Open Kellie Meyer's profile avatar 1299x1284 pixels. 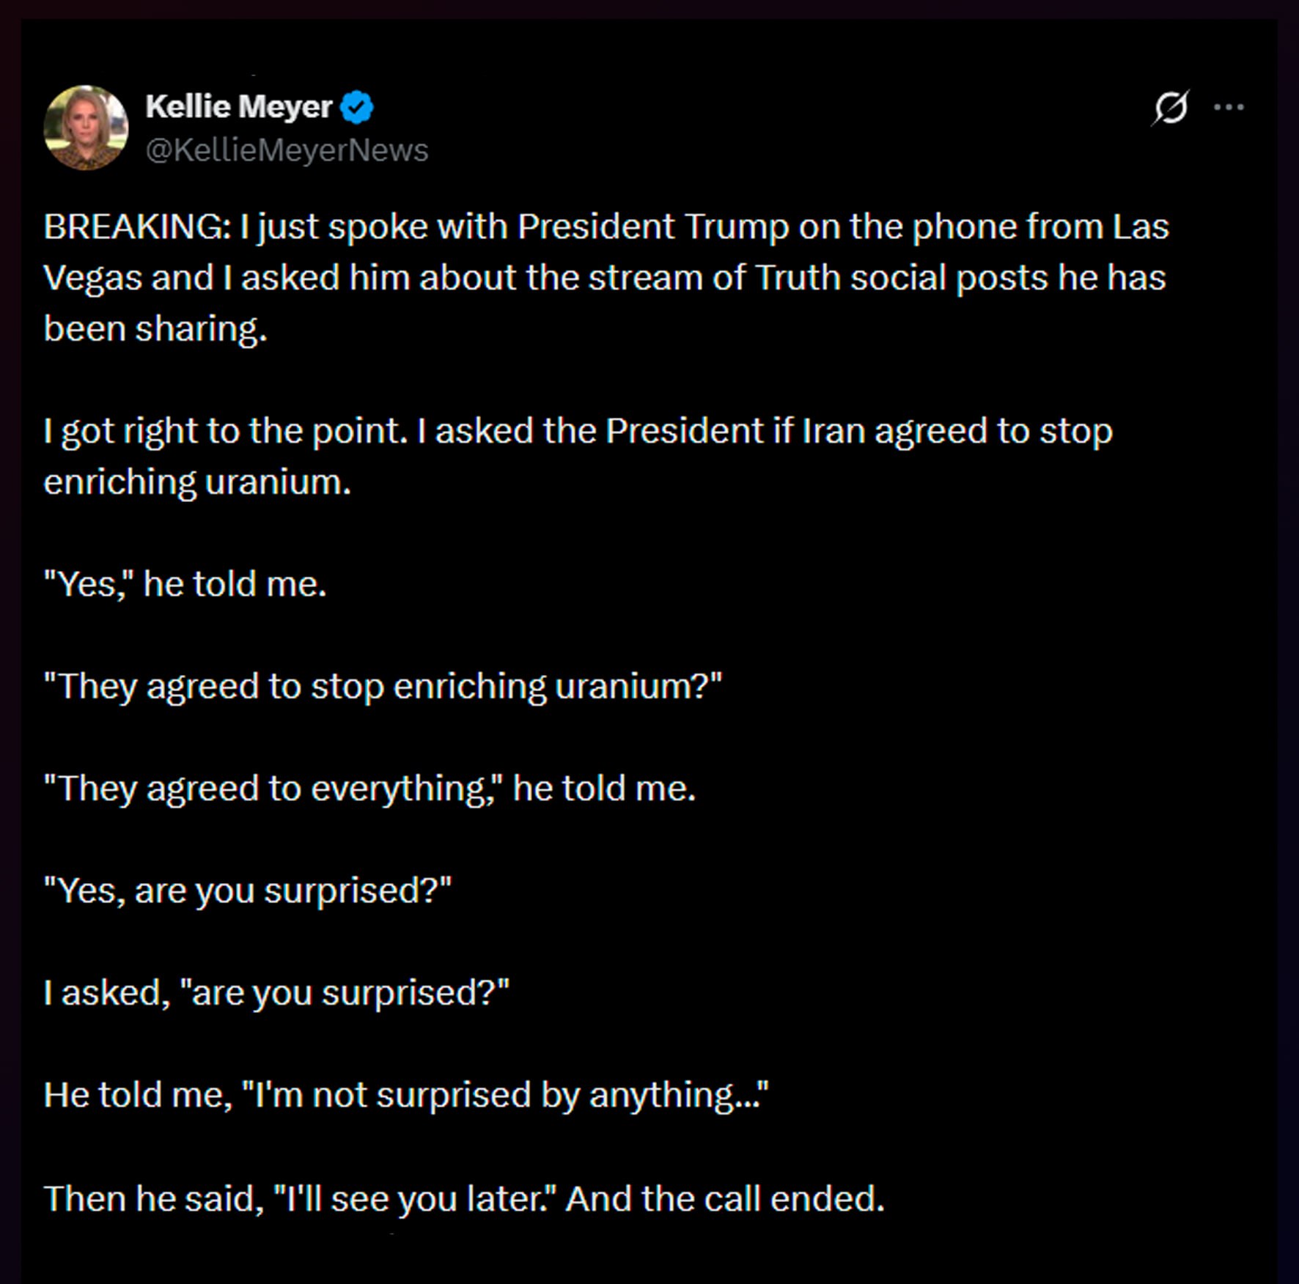[86, 128]
